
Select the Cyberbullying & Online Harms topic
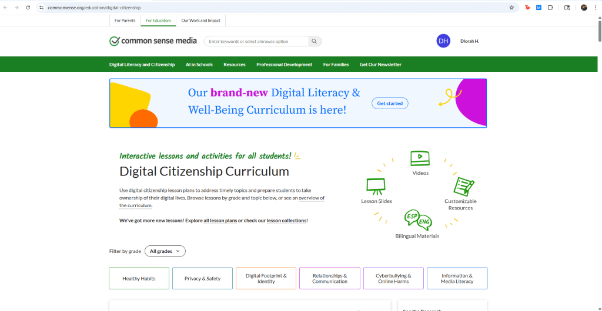coord(393,279)
